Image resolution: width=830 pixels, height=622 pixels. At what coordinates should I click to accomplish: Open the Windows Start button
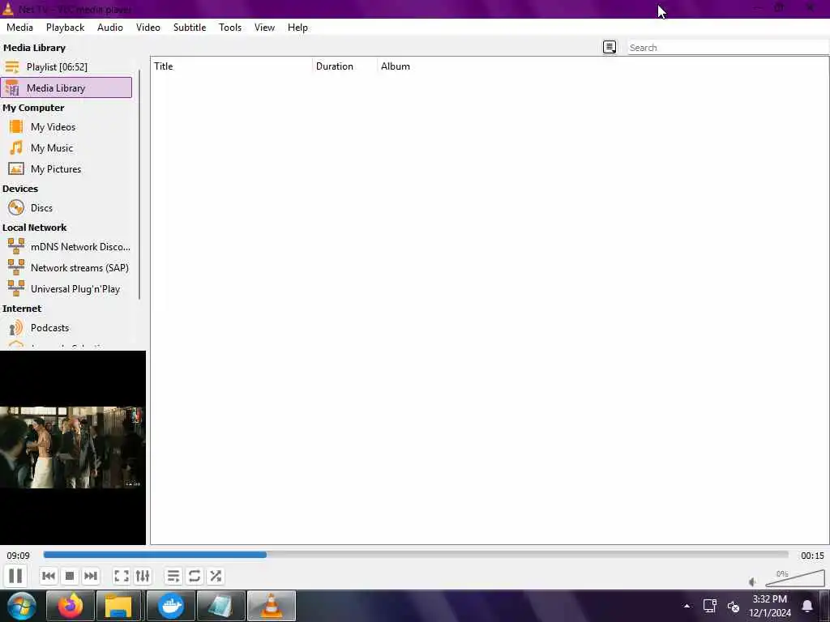pyautogui.click(x=21, y=606)
